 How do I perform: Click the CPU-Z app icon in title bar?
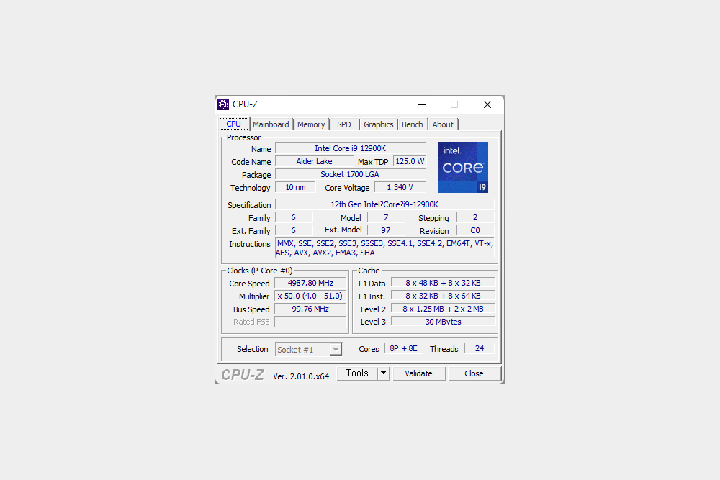point(223,104)
